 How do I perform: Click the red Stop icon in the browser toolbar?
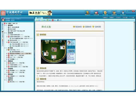click(53, 20)
